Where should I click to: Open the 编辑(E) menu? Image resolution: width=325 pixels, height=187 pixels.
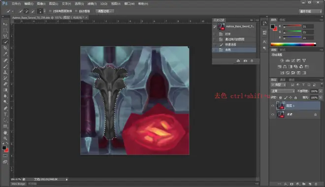point(29,4)
